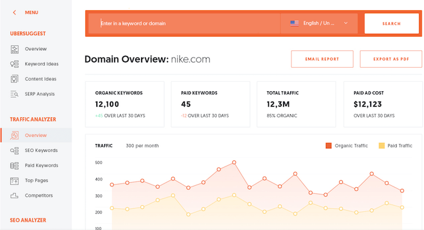Click the SEO Keywords sidebar icon
The width and height of the screenshot is (424, 230).
(15, 151)
